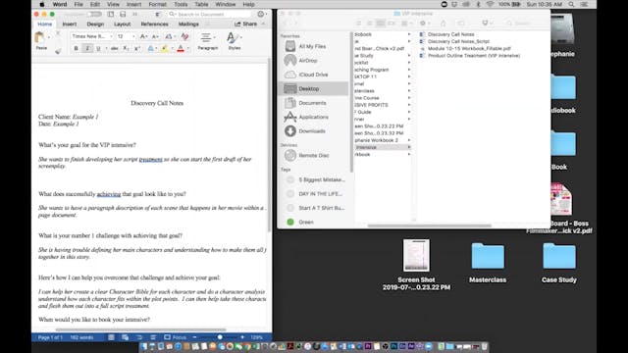
Task: Expand the Case Study folder arrow in Finder
Action: point(409,56)
